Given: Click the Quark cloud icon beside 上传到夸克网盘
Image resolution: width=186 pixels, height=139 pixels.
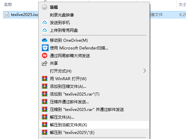Looking at the screenshot, I should click(x=45, y=30).
